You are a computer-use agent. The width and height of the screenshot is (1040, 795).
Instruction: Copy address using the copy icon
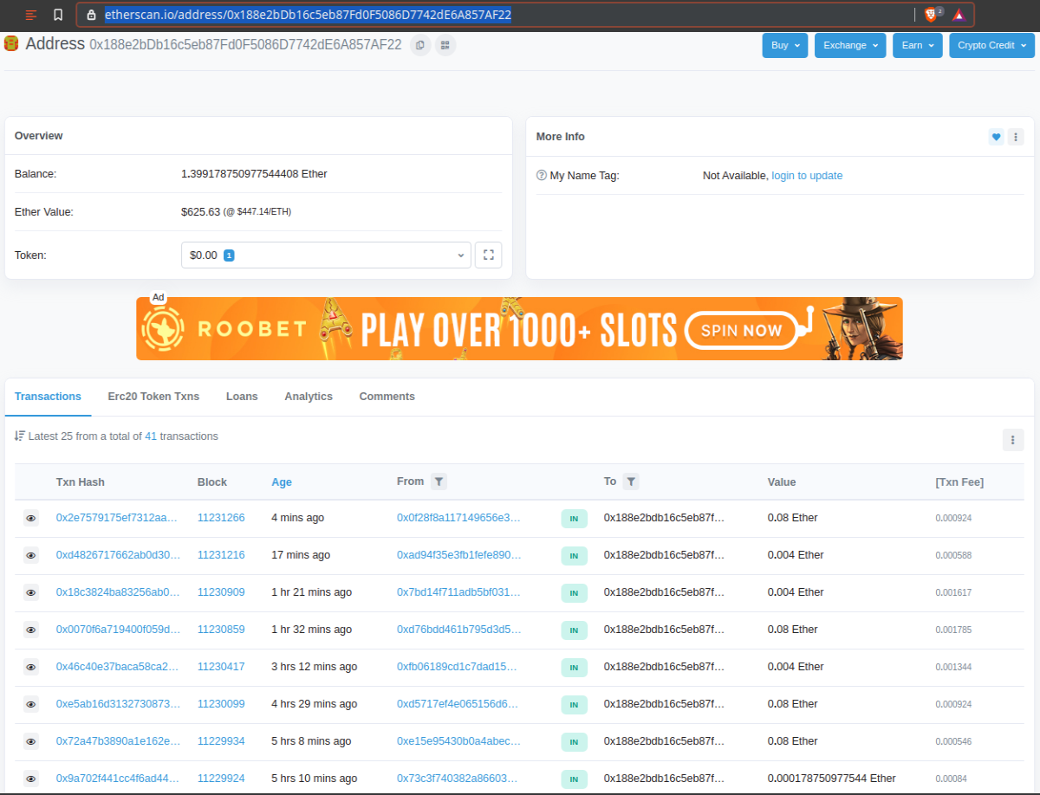(420, 45)
